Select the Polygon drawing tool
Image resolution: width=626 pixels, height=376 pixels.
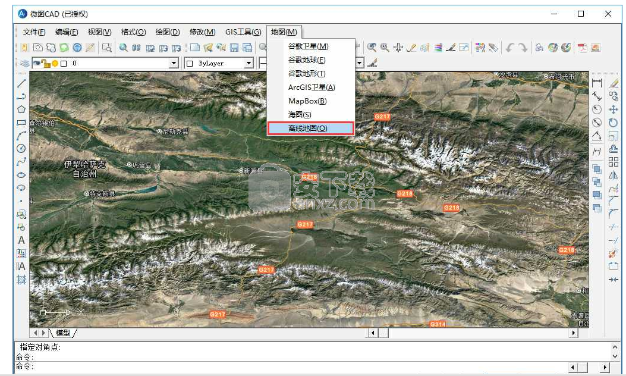[21, 109]
